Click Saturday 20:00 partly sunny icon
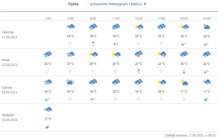 (184, 82)
